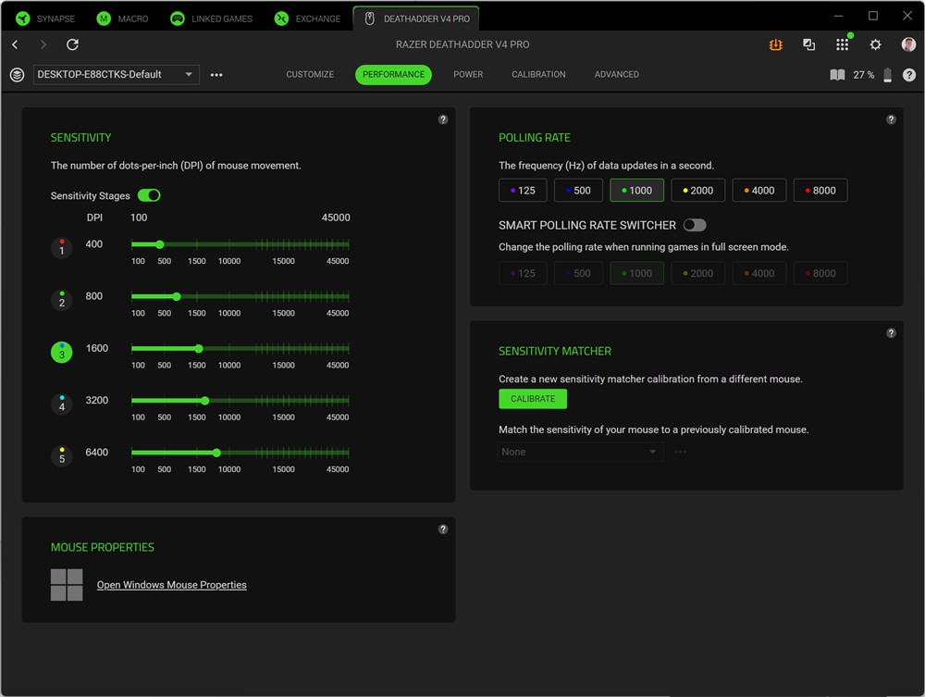Open the apps grid icon

tap(842, 44)
